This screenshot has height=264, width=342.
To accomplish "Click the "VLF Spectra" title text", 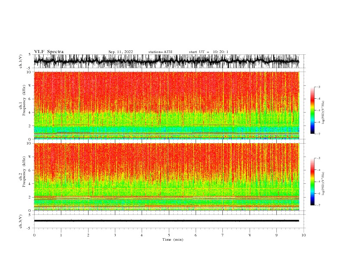I will [49, 52].
